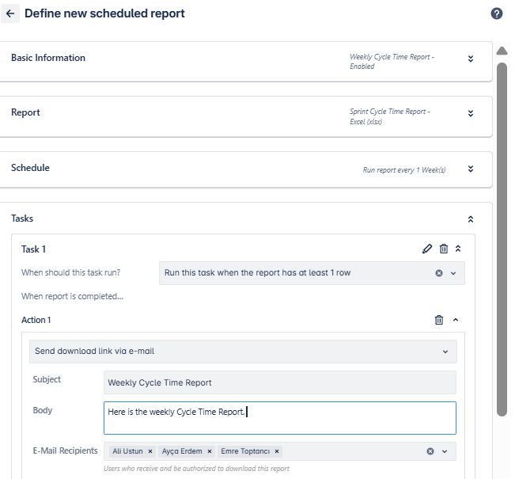Remove Emre Toptancı from recipients
The image size is (515, 479).
(277, 451)
